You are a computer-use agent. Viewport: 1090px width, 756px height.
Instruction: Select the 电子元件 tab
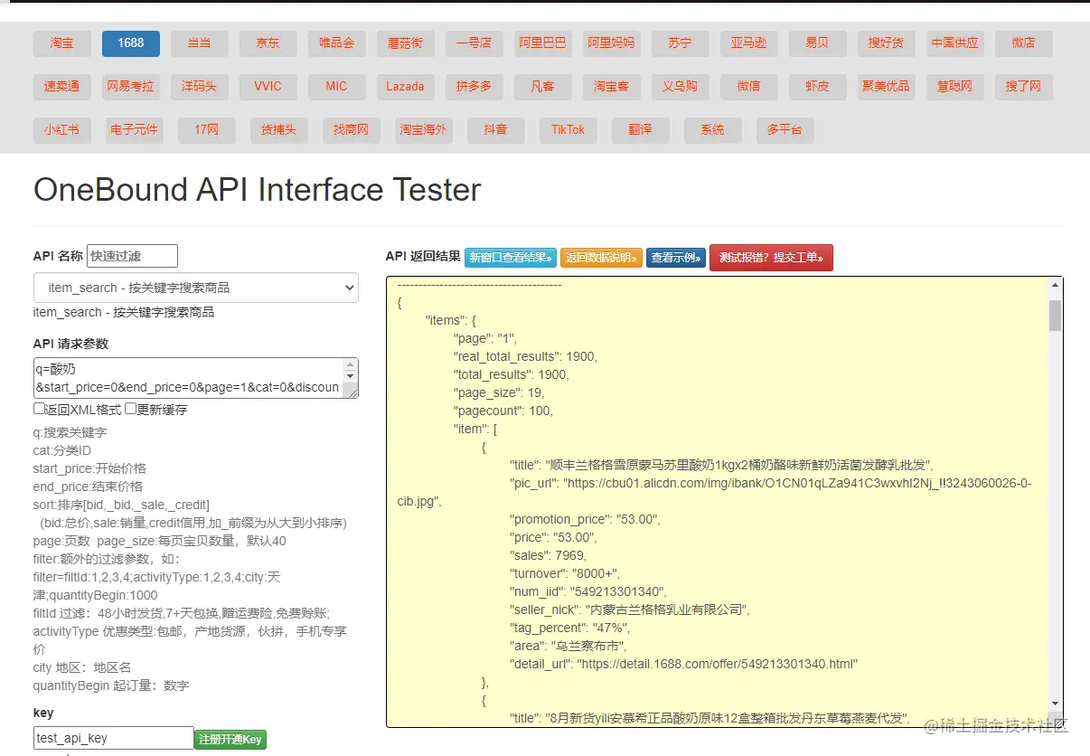[135, 130]
